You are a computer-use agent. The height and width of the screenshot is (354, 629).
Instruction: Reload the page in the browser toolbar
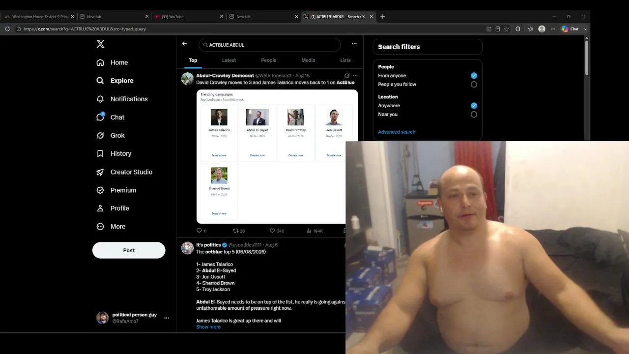pos(7,29)
